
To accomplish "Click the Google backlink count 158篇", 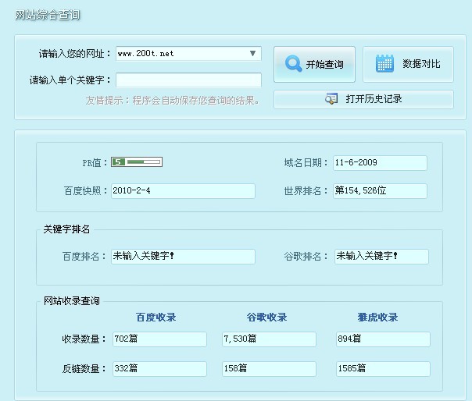I will click(x=269, y=368).
